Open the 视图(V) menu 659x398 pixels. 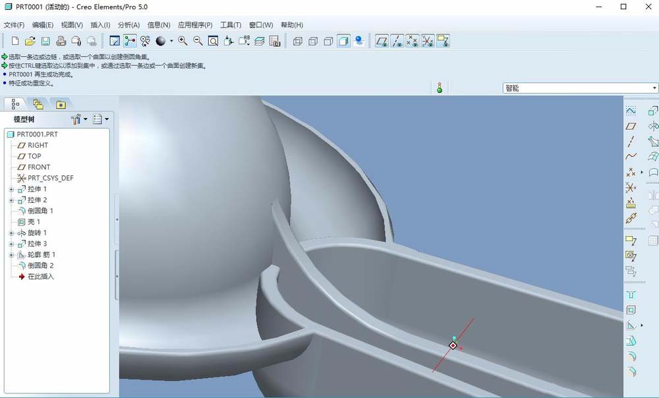[72, 25]
